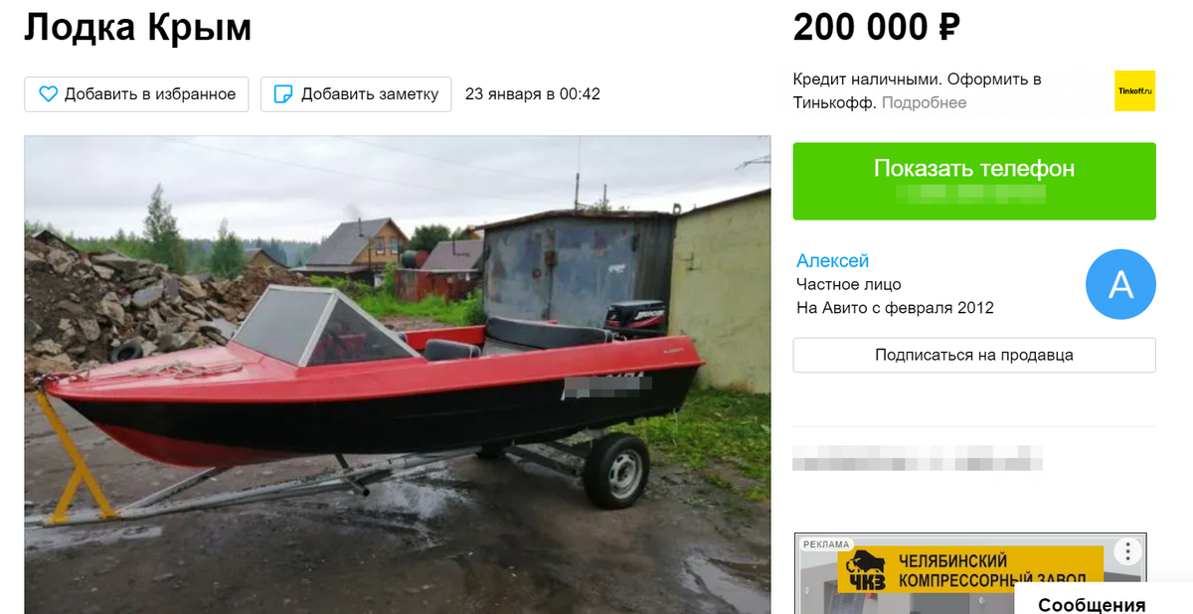Image resolution: width=1193 pixels, height=614 pixels.
Task: Click the Челябинский компрессорный завод ad banner
Action: [970, 573]
